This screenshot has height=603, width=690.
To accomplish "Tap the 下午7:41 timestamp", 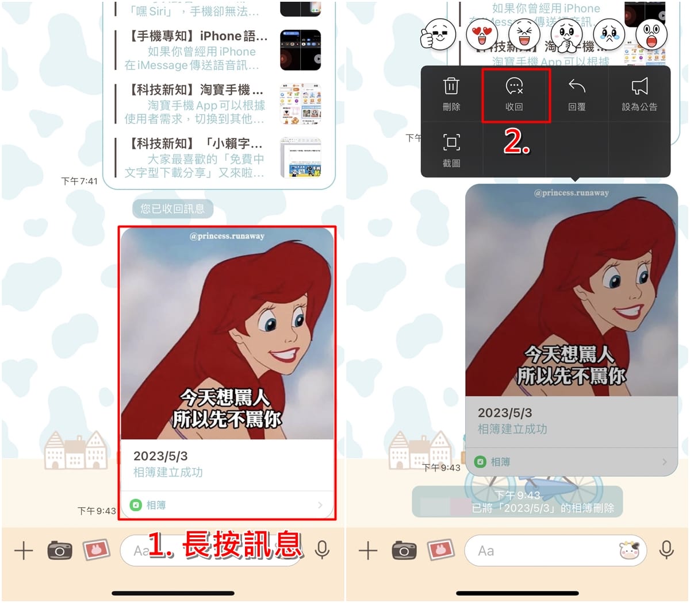I will coord(79,181).
